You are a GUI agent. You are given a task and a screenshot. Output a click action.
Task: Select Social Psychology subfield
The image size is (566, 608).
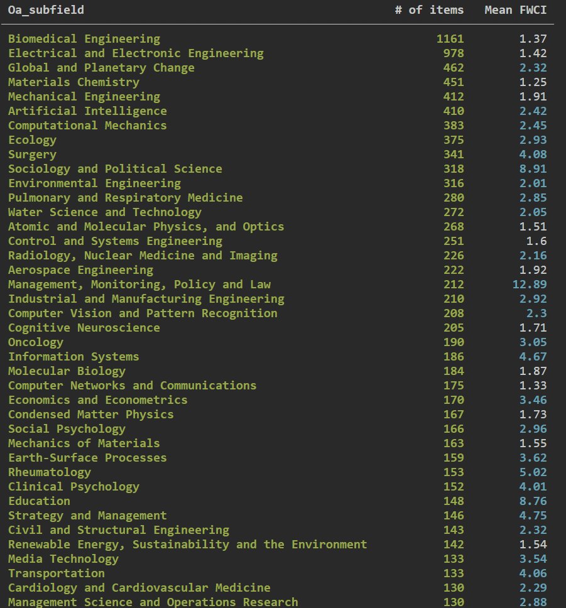pyautogui.click(x=67, y=429)
